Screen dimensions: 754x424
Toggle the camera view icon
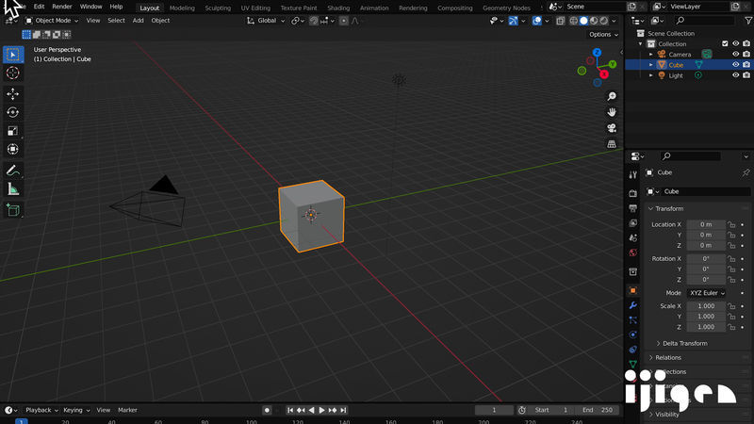click(612, 128)
